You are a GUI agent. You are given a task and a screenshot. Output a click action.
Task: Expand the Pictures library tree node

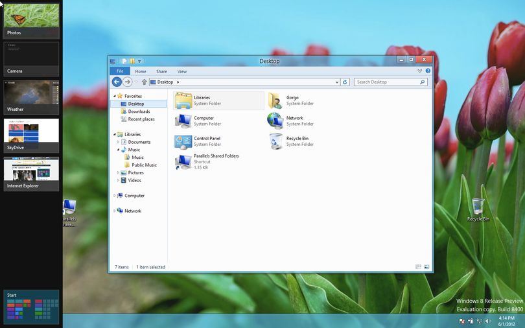click(118, 172)
